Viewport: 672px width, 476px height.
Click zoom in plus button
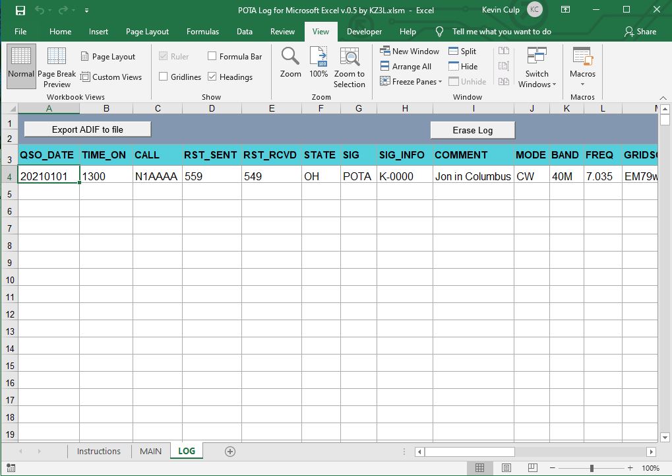[x=630, y=468]
